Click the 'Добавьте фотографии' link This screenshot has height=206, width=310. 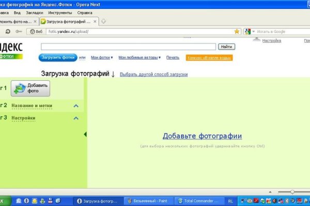(x=202, y=136)
